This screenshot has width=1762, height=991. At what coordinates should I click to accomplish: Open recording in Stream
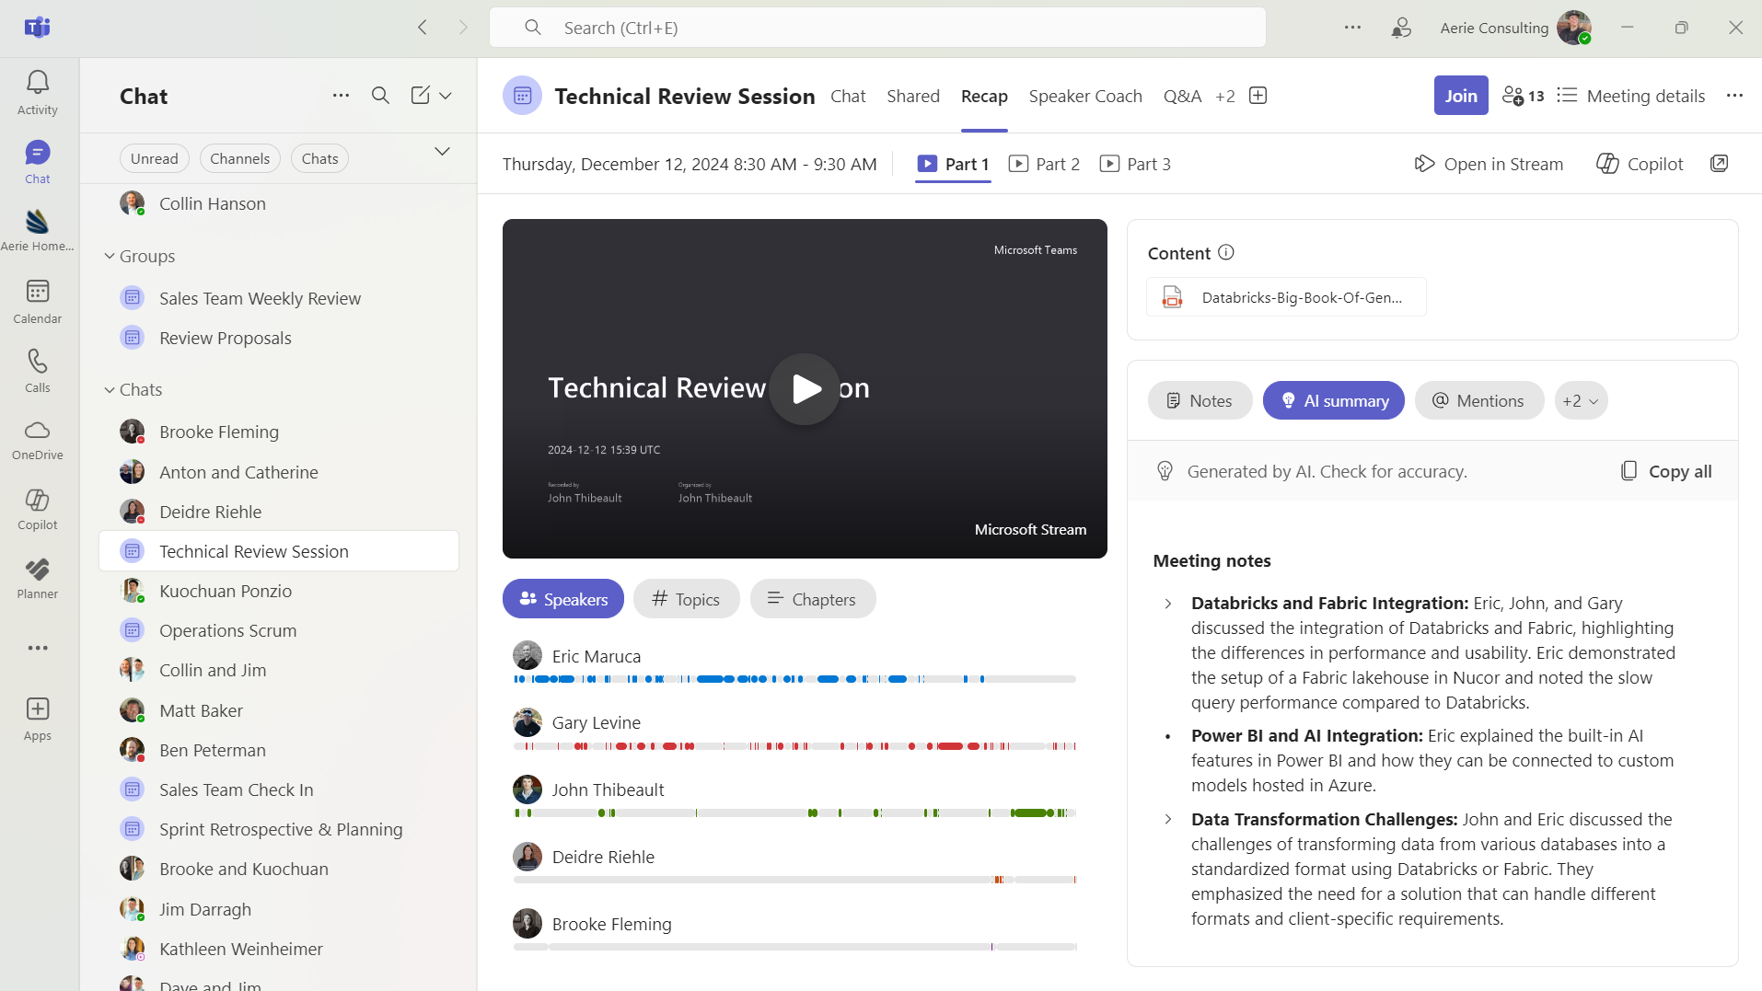point(1489,164)
